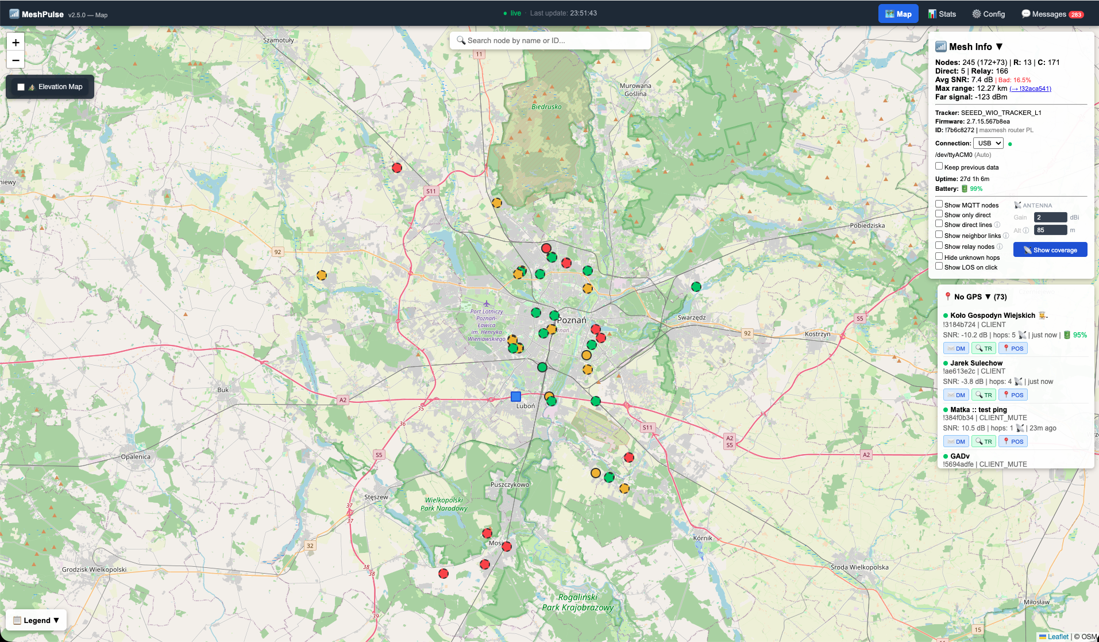Click the orange node marker south of Biedrusko
The width and height of the screenshot is (1099, 642).
(497, 202)
